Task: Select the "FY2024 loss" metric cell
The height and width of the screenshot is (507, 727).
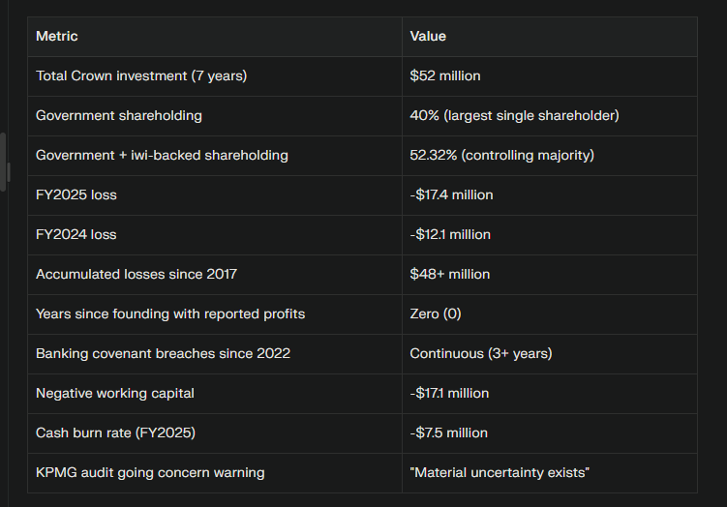Action: (76, 234)
